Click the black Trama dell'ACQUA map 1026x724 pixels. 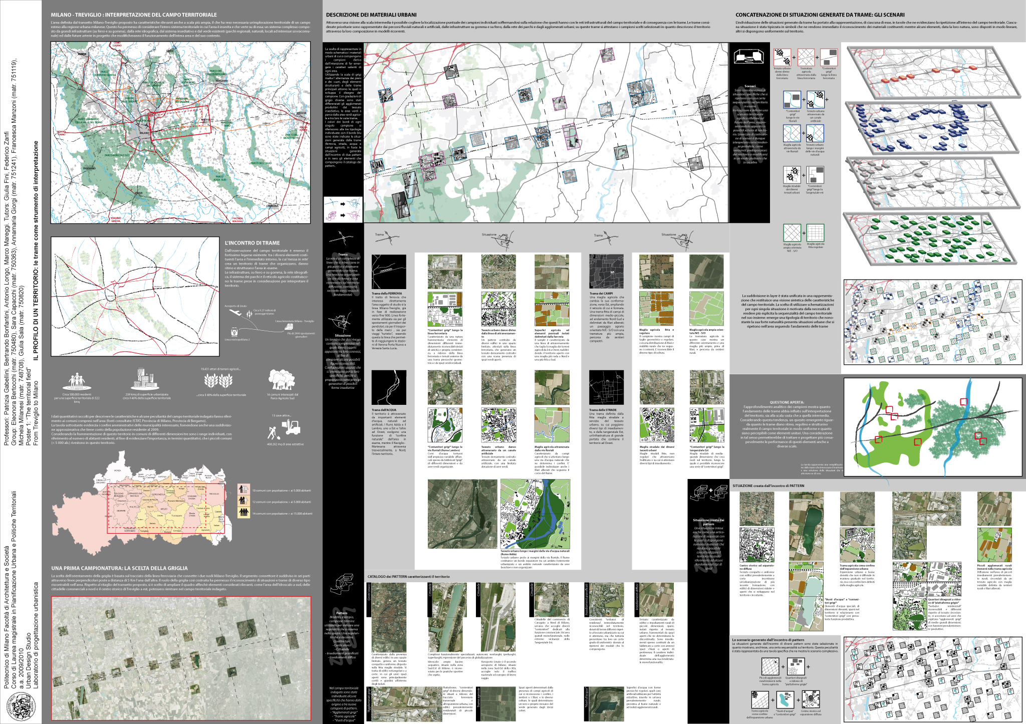(x=389, y=387)
